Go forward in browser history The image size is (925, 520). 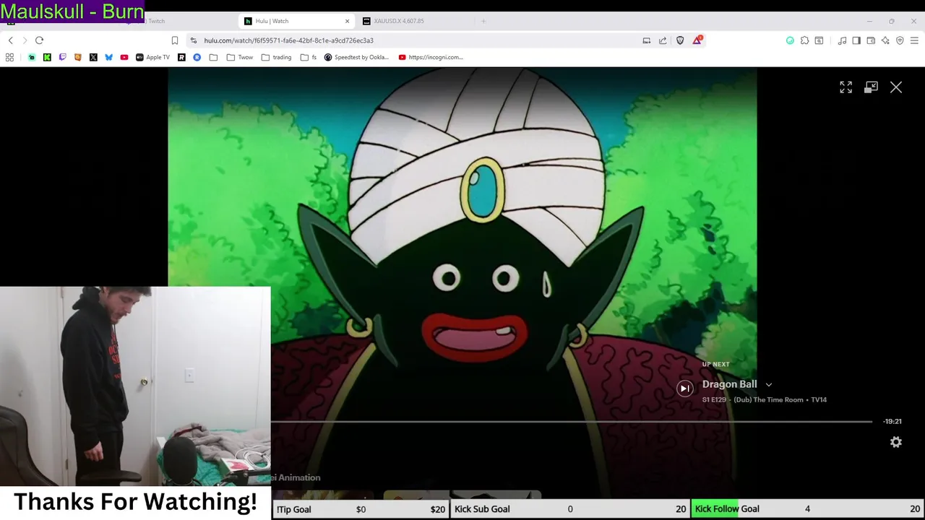click(25, 40)
